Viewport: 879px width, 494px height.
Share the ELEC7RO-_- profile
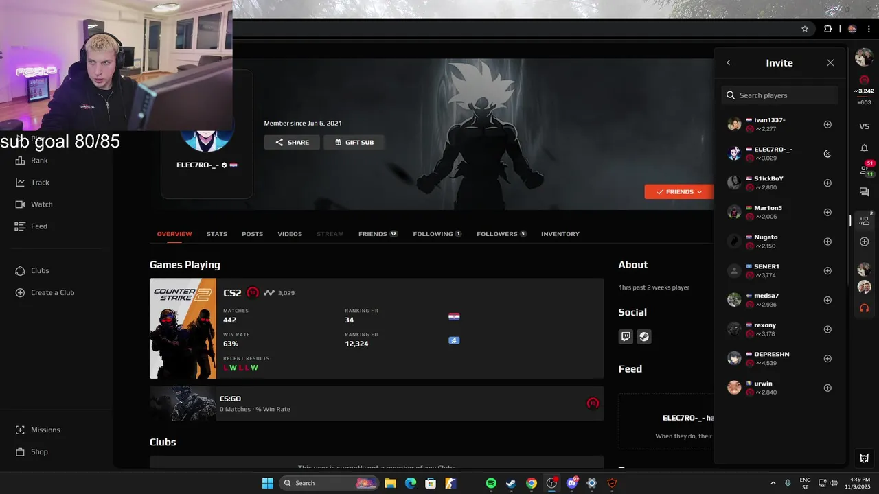point(292,142)
